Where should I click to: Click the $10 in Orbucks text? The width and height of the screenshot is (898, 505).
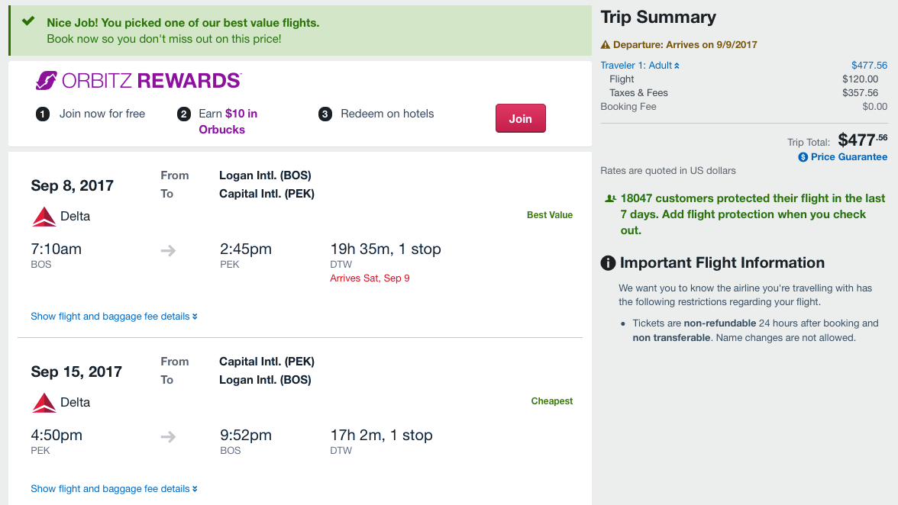[229, 121]
